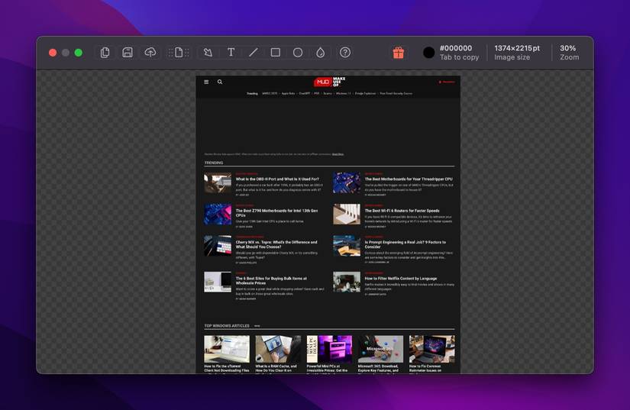Click the Threadripper motherboards article thumbnail
630x410 pixels.
pos(347,182)
